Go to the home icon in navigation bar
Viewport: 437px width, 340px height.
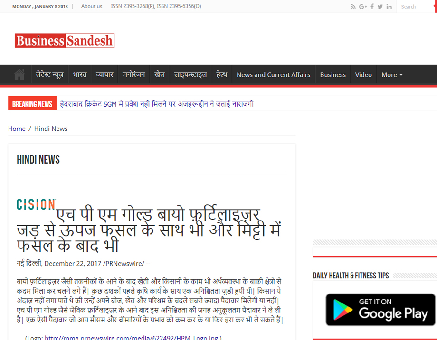[19, 74]
